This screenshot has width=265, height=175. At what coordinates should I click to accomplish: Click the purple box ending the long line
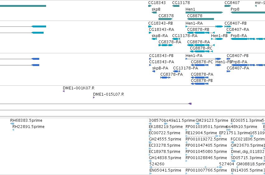(190, 104)
